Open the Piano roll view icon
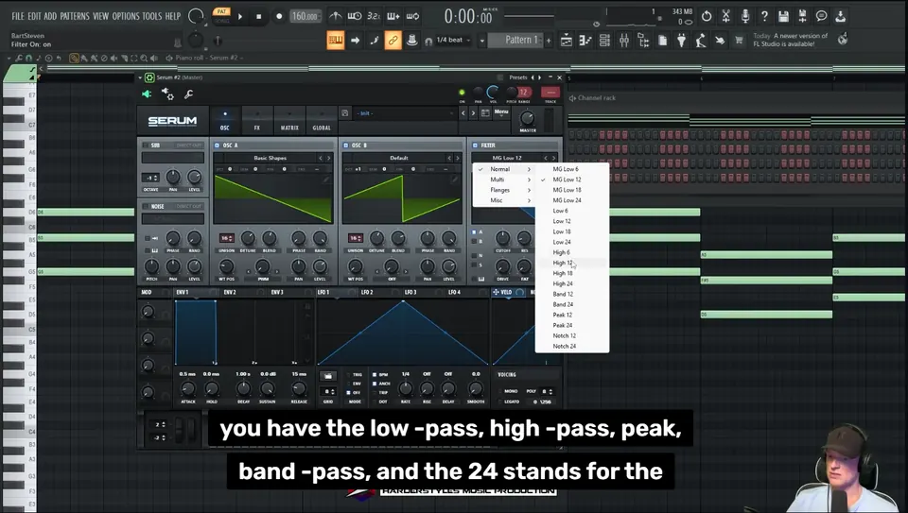 click(585, 41)
